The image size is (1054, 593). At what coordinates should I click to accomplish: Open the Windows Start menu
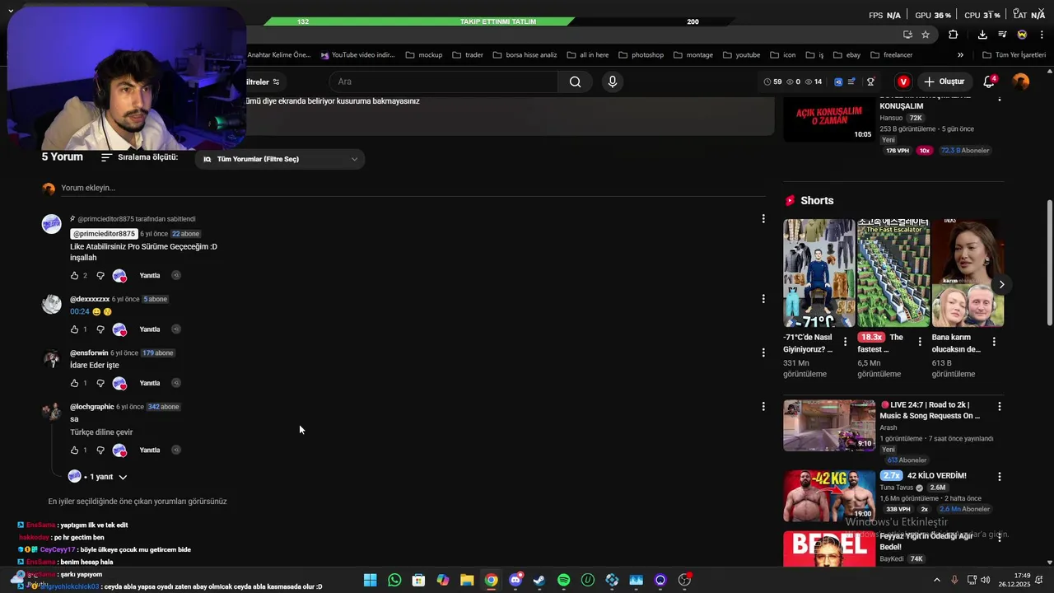click(x=370, y=581)
